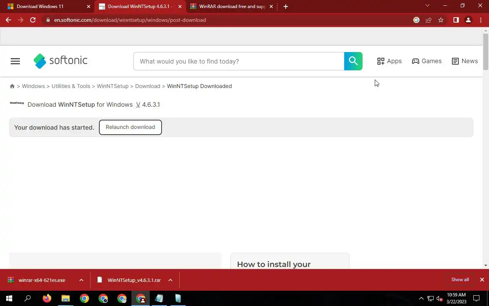Viewport: 489px width, 306px height.
Task: Open Download breadcrumb link
Action: click(147, 86)
